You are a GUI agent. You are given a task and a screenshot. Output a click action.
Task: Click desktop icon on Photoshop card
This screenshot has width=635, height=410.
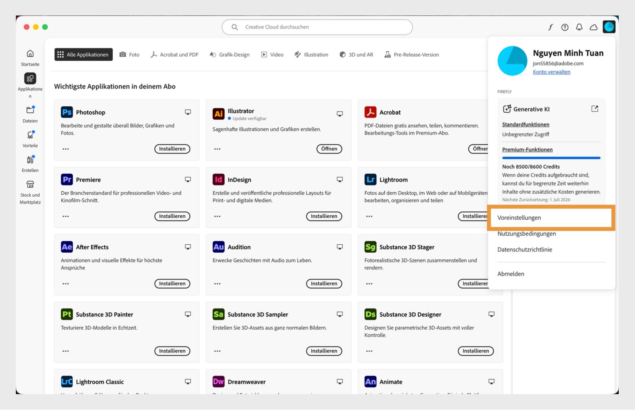point(188,112)
